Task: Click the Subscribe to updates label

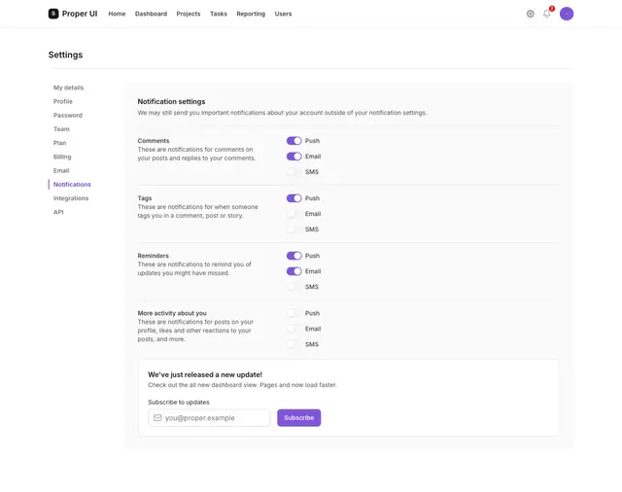Action: pos(179,403)
